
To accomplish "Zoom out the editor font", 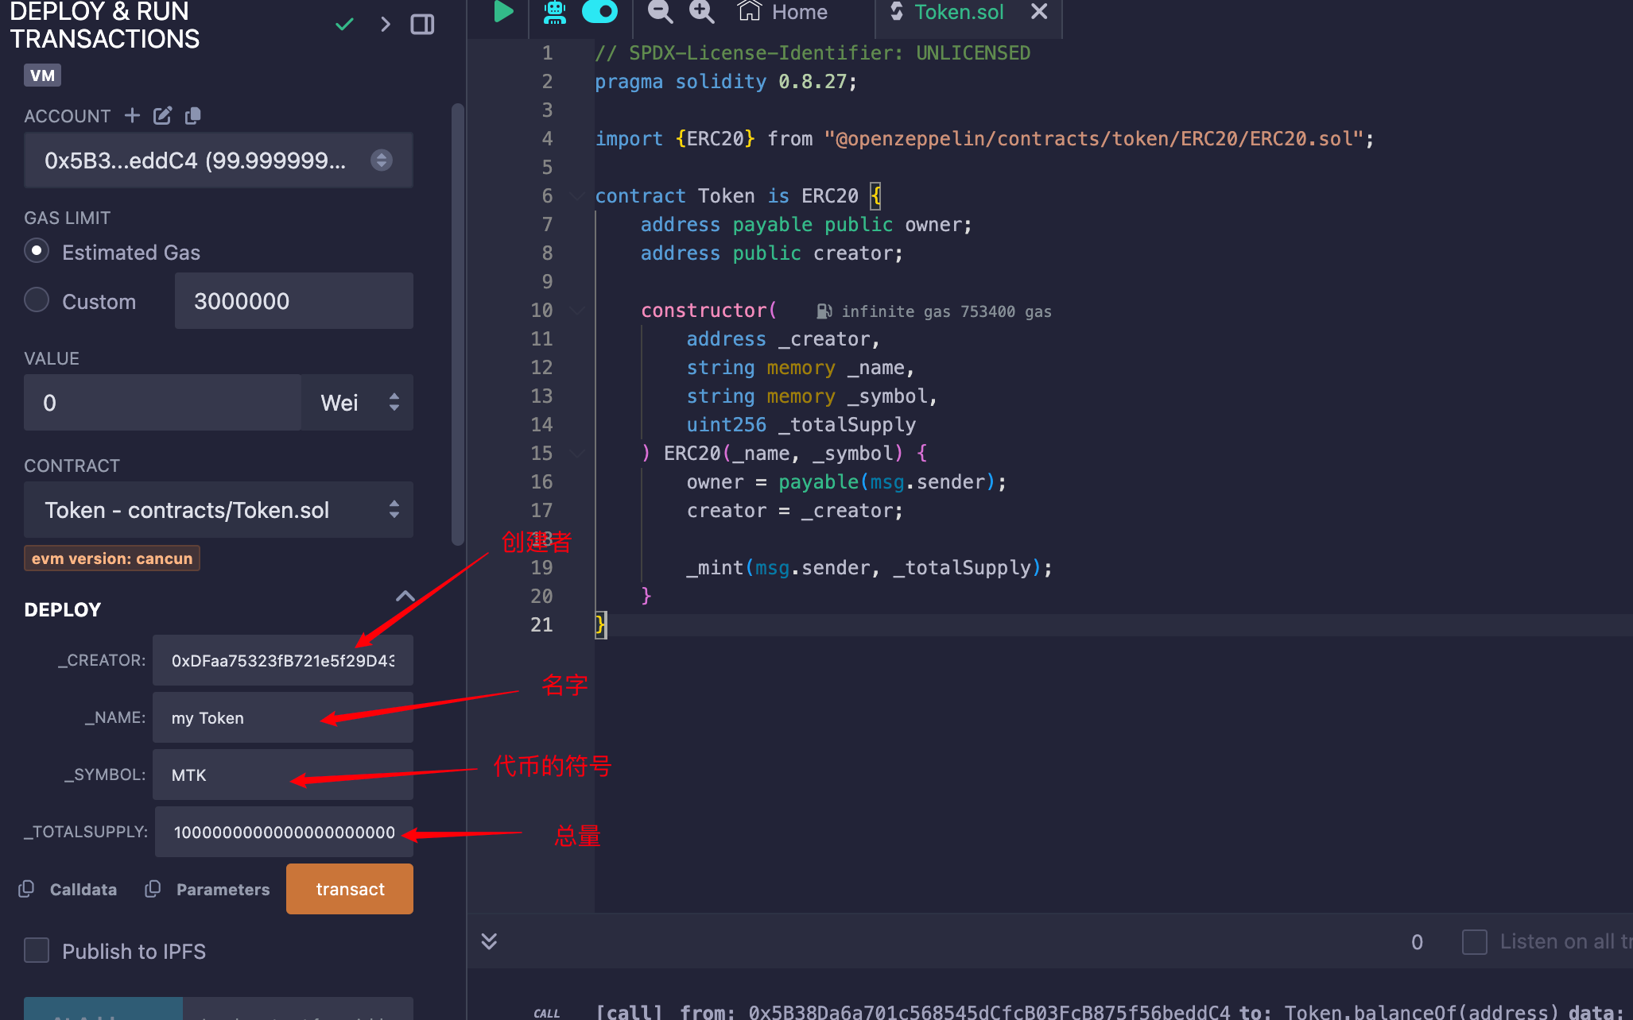I will tap(660, 12).
